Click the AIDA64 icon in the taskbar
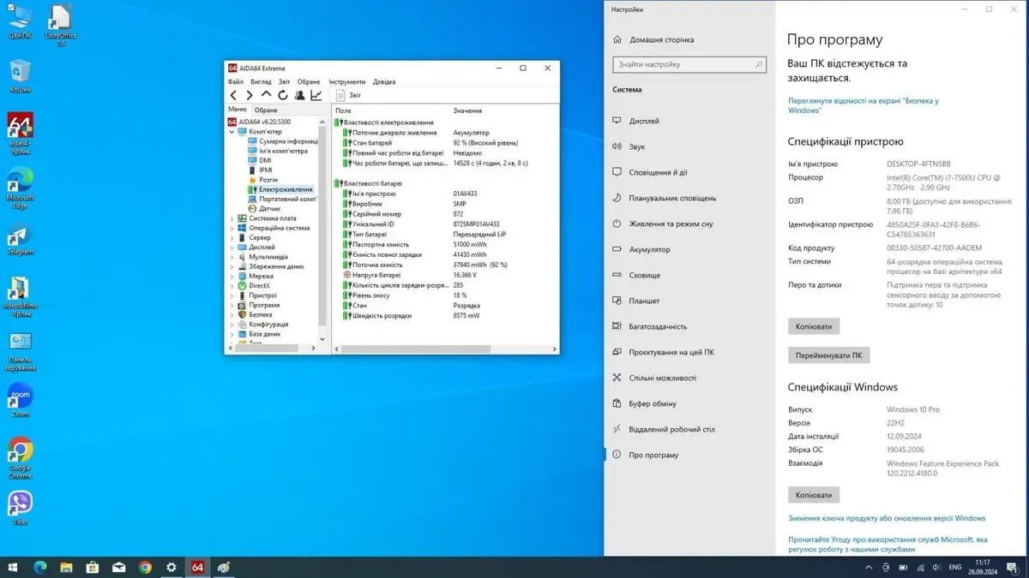Viewport: 1029px width, 578px height. pos(197,567)
